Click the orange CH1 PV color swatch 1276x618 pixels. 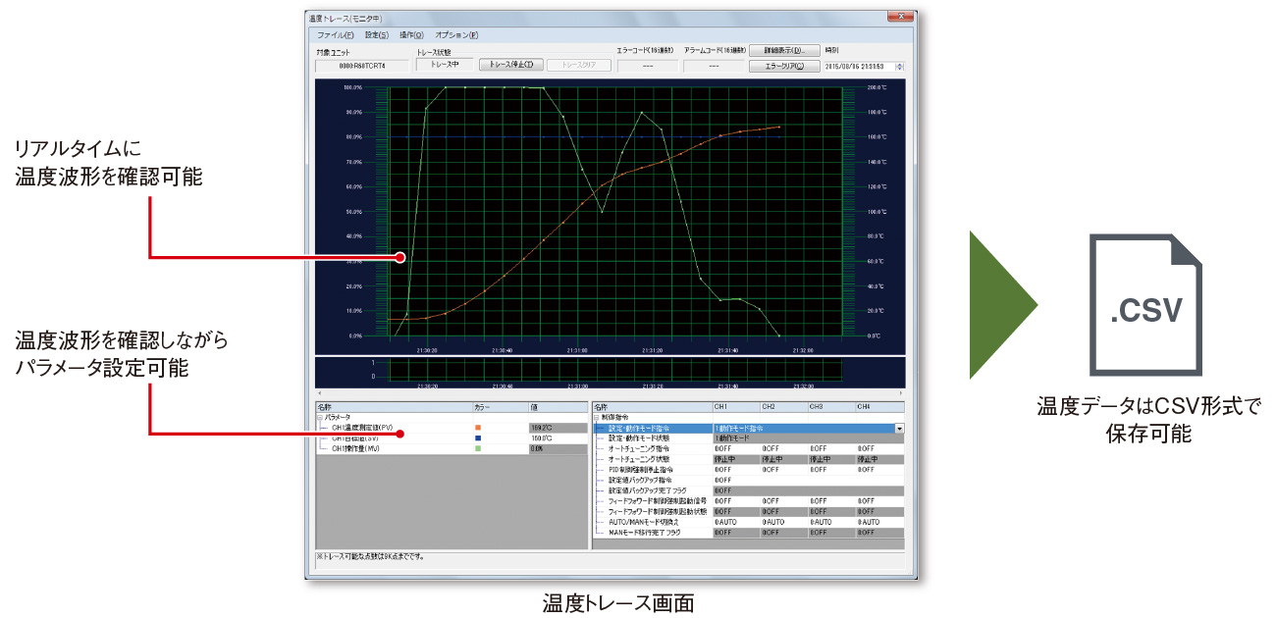(x=477, y=429)
